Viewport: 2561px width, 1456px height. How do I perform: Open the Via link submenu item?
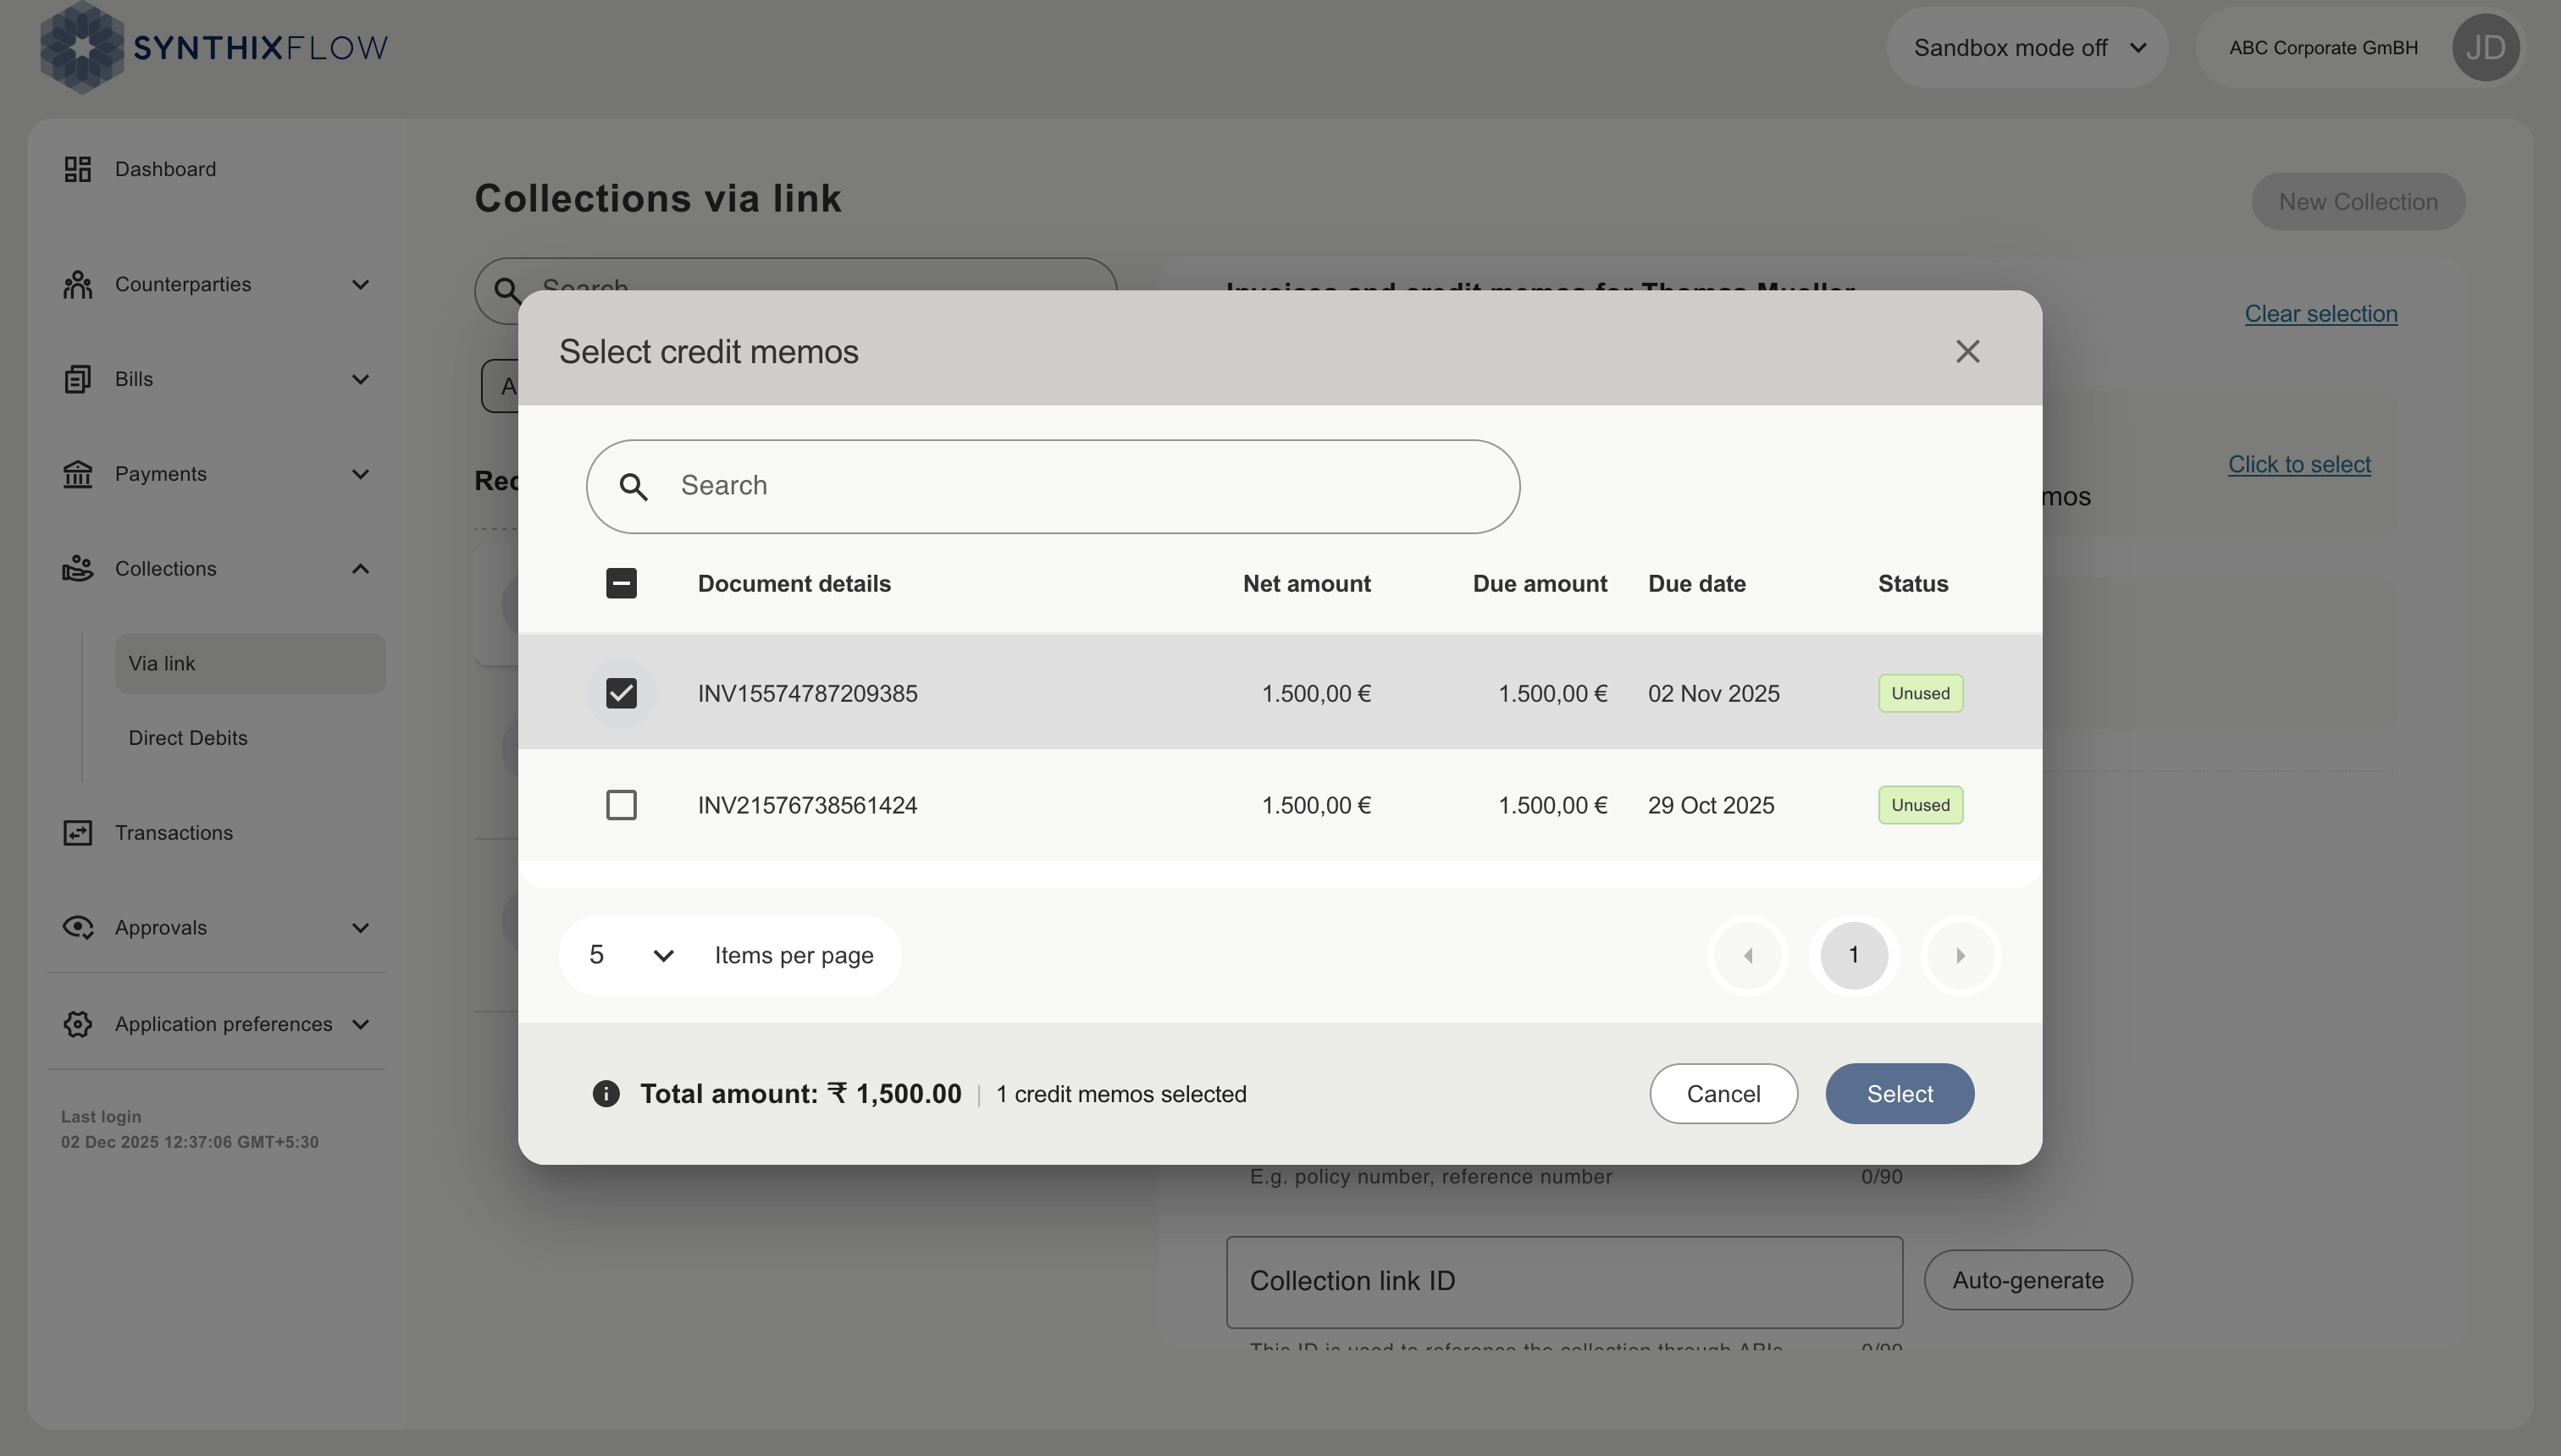(x=250, y=663)
